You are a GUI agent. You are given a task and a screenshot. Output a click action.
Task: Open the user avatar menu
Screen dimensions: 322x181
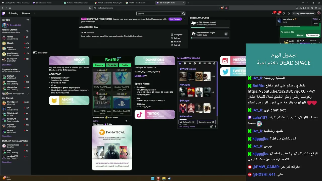pos(319,14)
